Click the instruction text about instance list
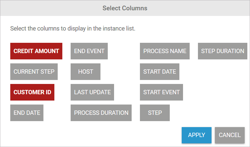Image resolution: width=250 pixels, height=147 pixels. point(73,29)
